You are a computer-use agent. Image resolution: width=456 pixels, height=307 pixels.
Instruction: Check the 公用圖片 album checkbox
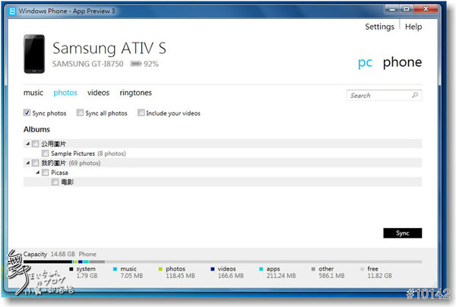click(35, 144)
